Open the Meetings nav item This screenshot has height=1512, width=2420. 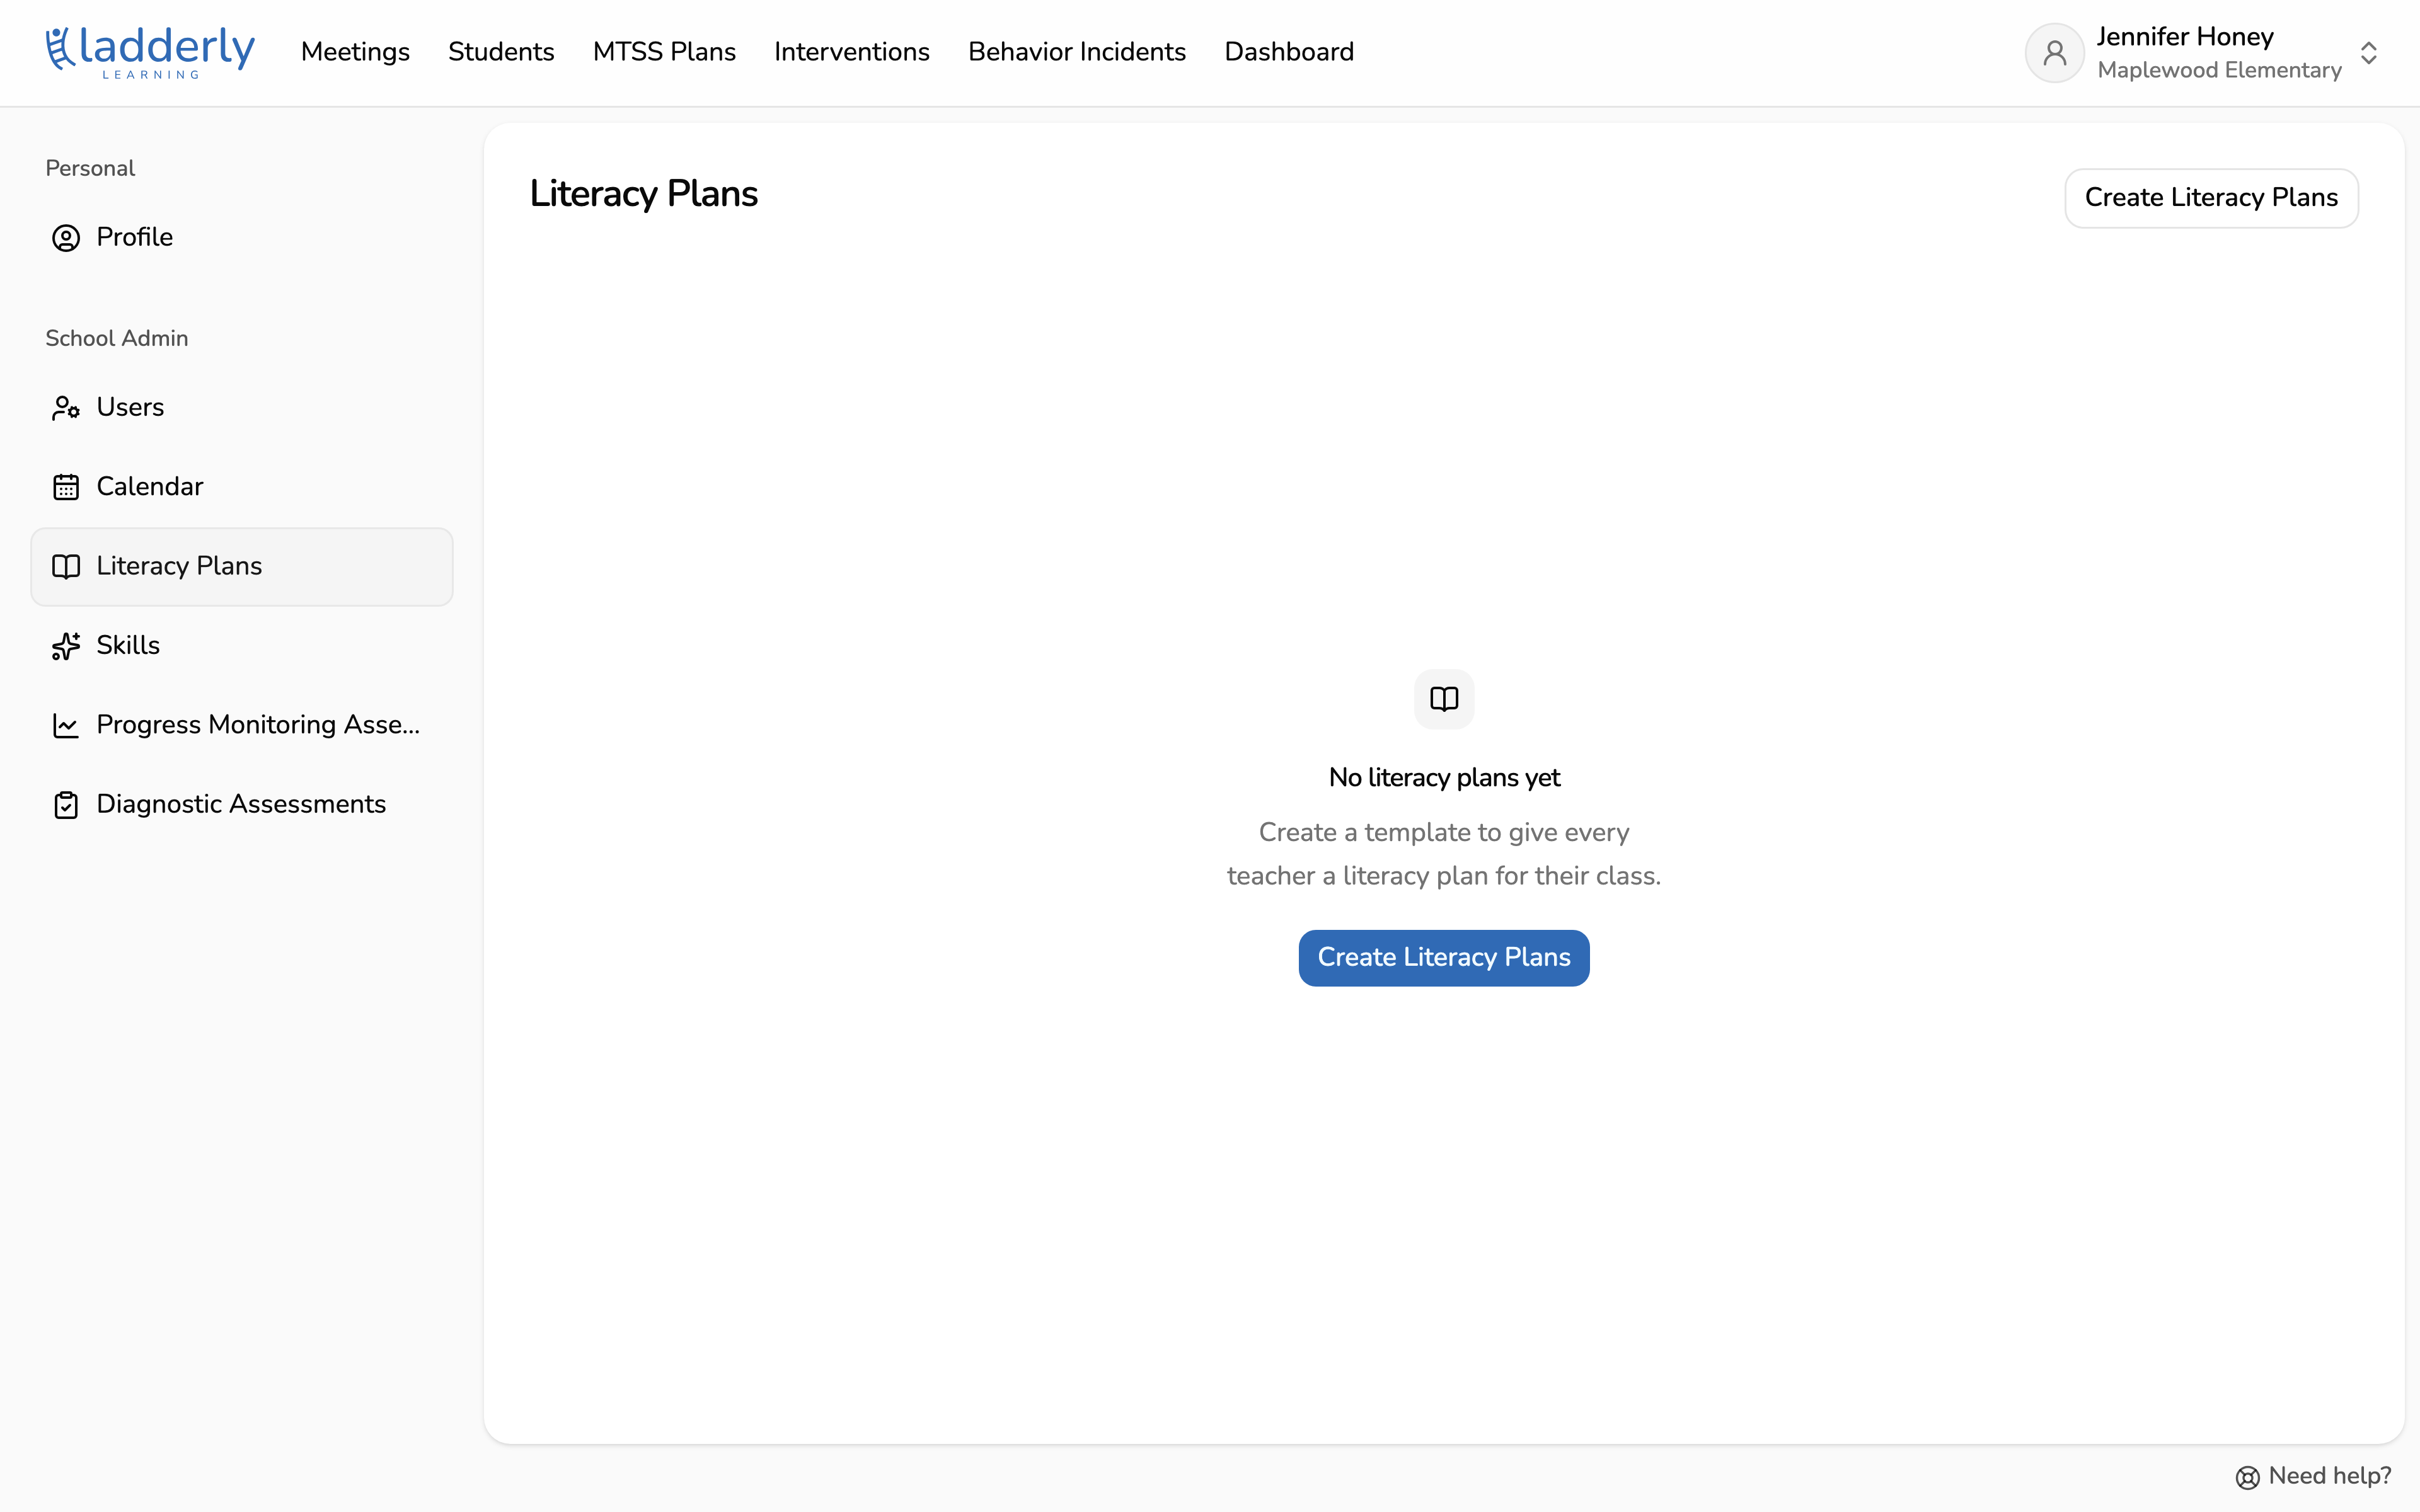[x=355, y=52]
